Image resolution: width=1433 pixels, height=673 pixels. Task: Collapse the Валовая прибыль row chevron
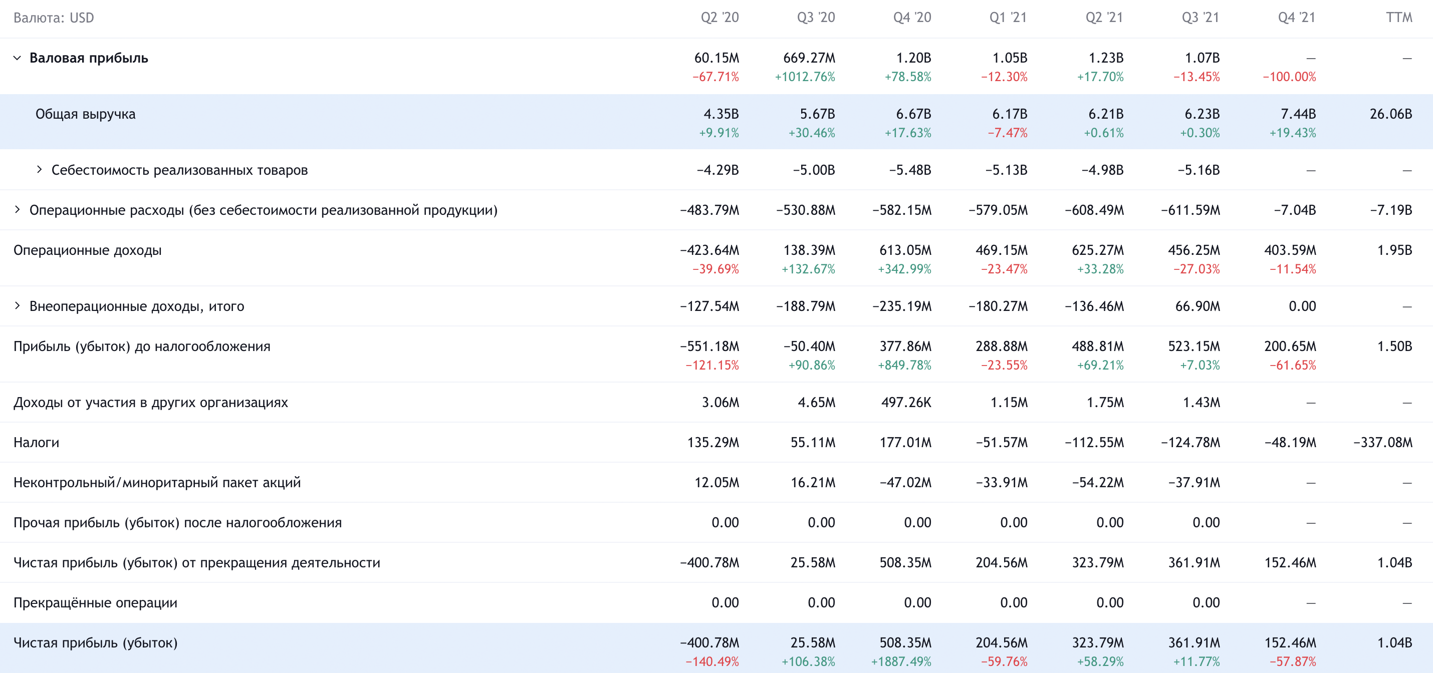[17, 58]
